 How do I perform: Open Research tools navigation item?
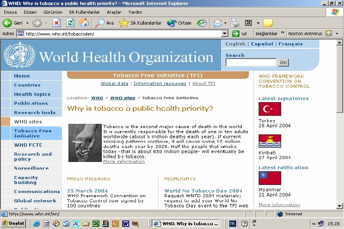tap(35, 112)
